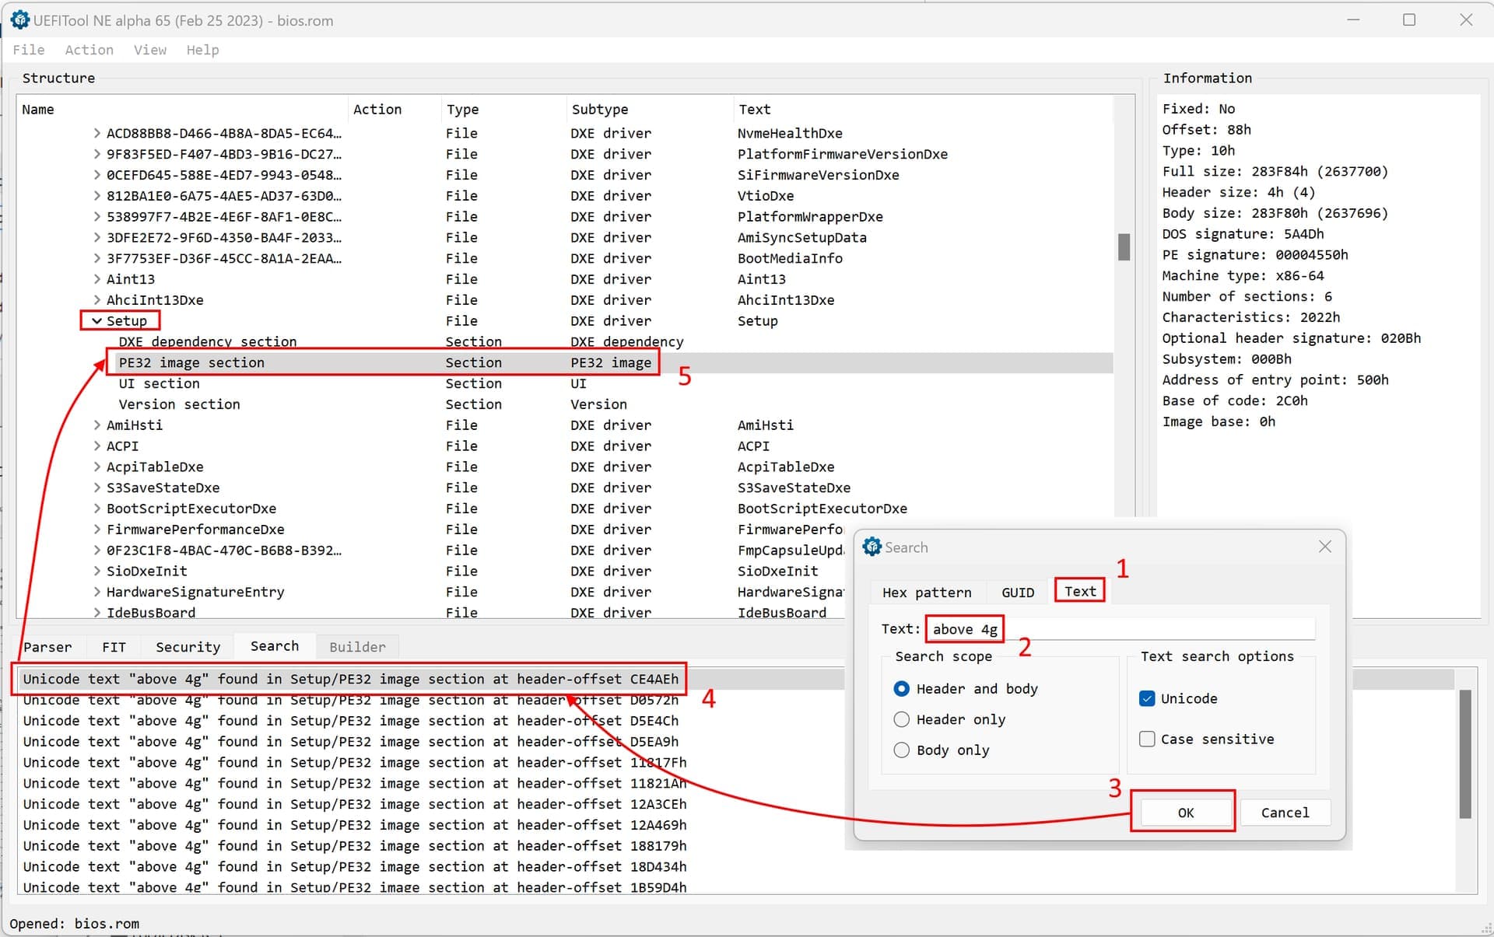Expand the AcpiTableDxe tree node
Image resolution: width=1494 pixels, height=937 pixels.
(96, 467)
